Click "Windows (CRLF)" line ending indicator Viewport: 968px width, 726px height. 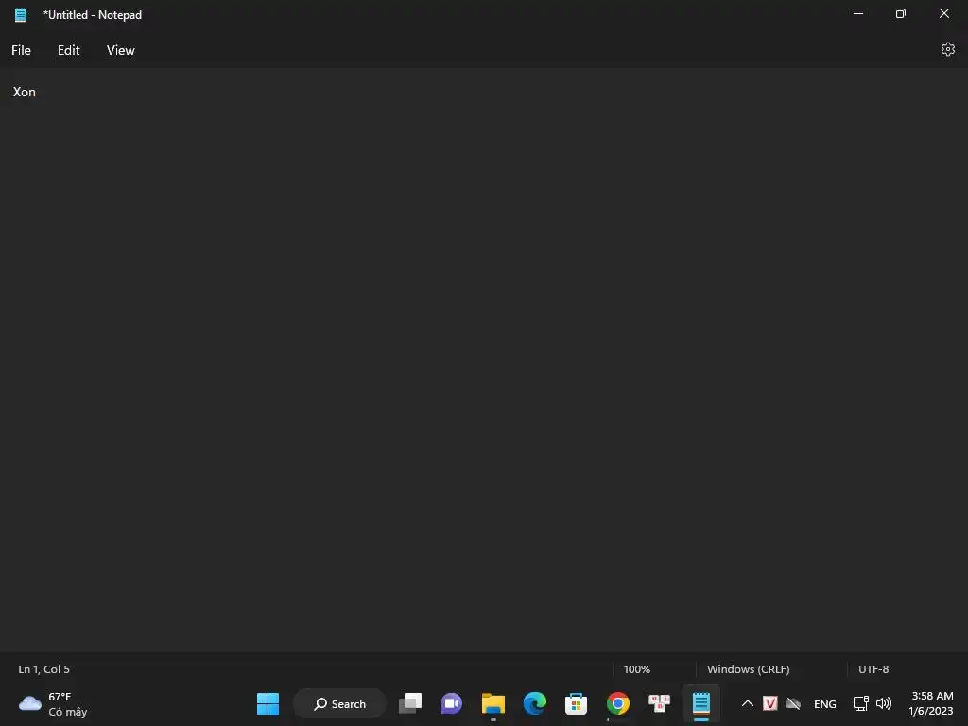tap(748, 669)
